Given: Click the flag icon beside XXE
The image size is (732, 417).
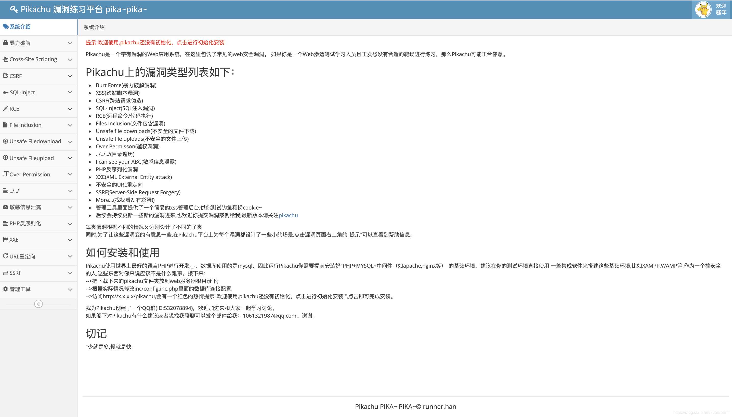Looking at the screenshot, I should coord(5,239).
